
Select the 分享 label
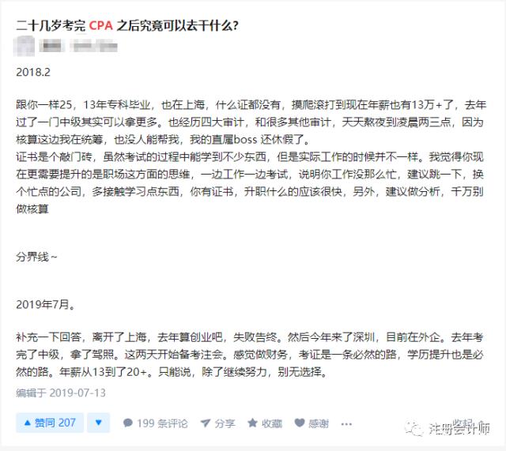[225, 423]
